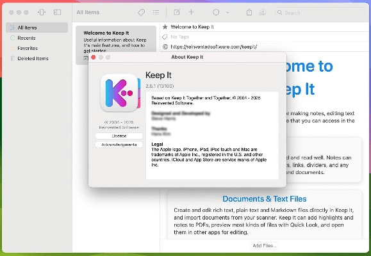Click the Add Files... button

264,246
